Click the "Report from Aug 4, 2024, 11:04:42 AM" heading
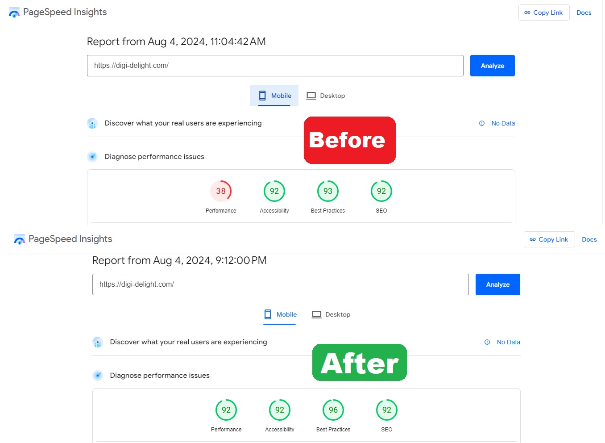The image size is (605, 443). pyautogui.click(x=176, y=42)
